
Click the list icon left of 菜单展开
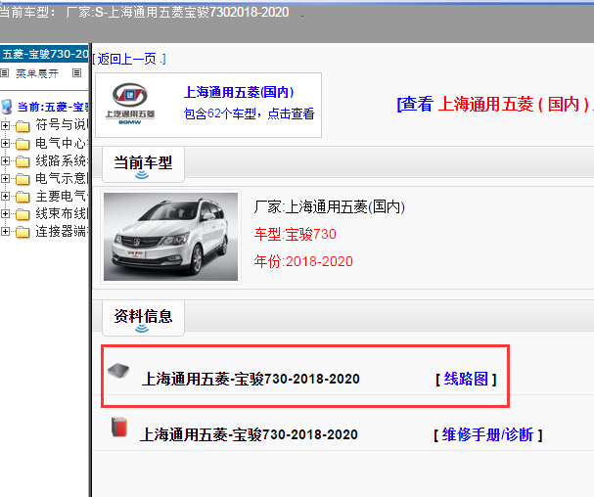coord(5,72)
